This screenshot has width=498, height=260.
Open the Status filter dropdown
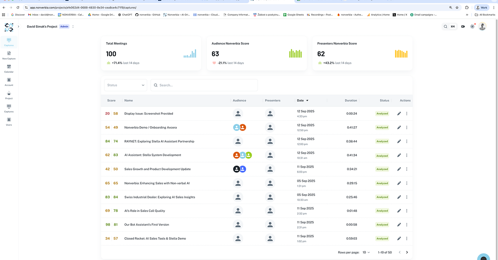125,85
